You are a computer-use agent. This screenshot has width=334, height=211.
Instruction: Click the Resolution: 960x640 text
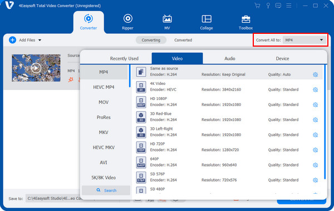tap(219, 165)
